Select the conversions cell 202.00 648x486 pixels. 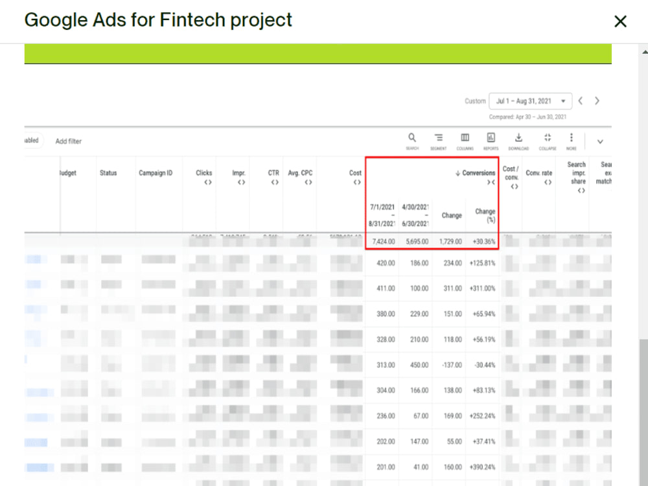click(x=386, y=442)
